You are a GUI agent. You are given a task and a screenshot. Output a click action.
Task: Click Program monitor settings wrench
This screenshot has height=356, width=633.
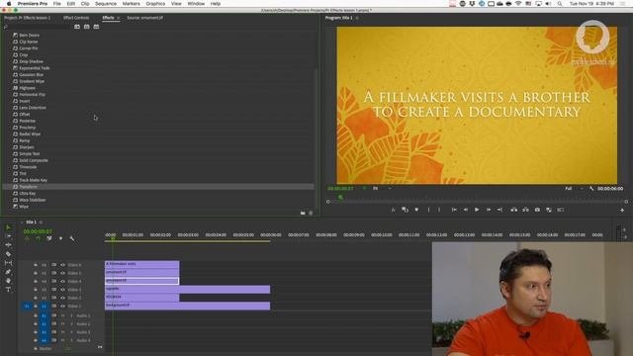click(591, 189)
